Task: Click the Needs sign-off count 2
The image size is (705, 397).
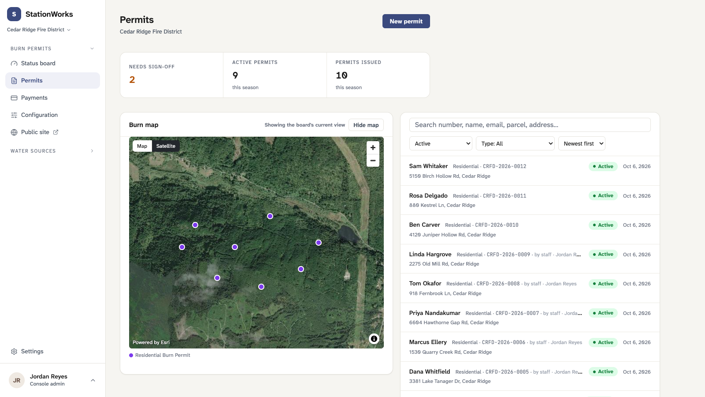Action: click(132, 80)
